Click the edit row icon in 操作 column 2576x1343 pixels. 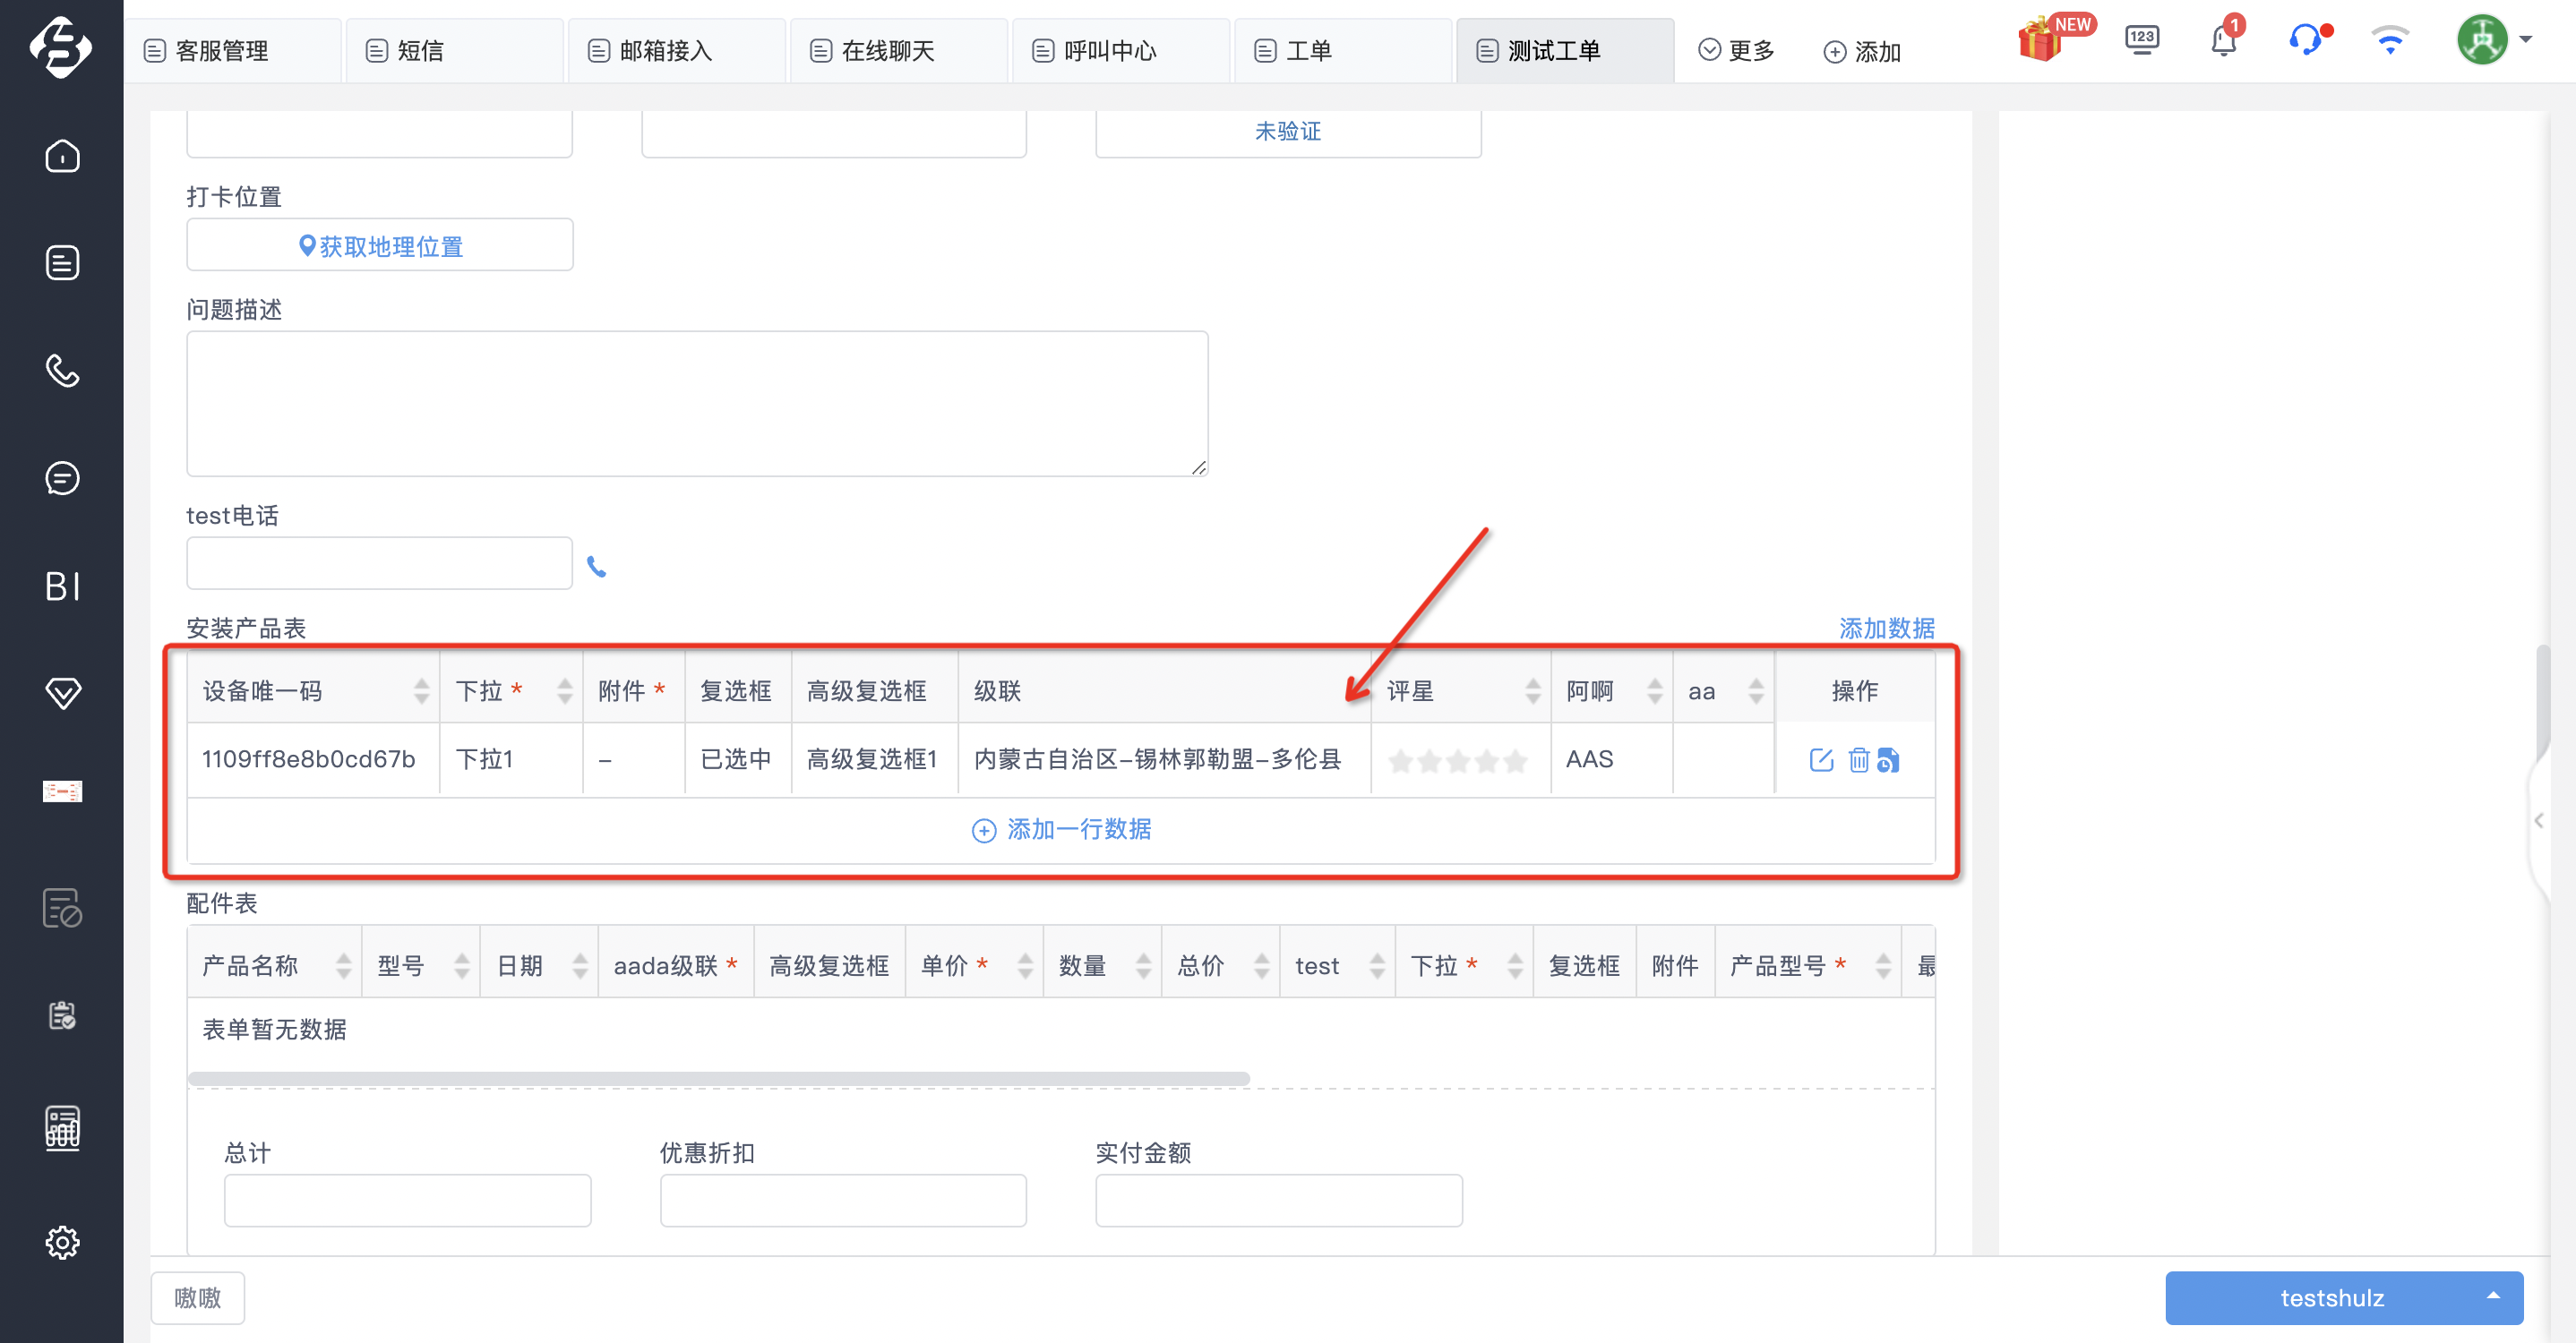pyautogui.click(x=1821, y=759)
